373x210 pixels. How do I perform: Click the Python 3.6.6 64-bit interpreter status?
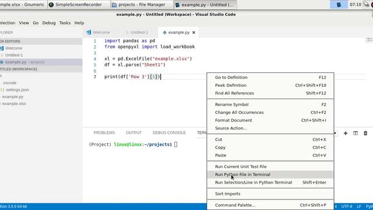click(x=13, y=206)
